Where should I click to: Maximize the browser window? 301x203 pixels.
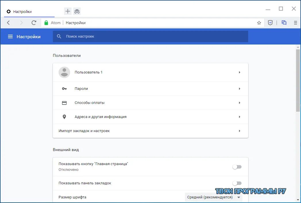pyautogui.click(x=281, y=9)
